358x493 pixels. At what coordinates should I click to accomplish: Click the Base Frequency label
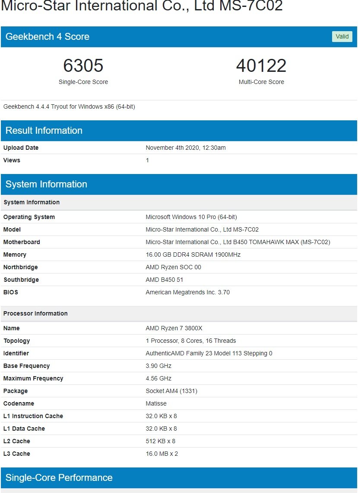pos(26,366)
